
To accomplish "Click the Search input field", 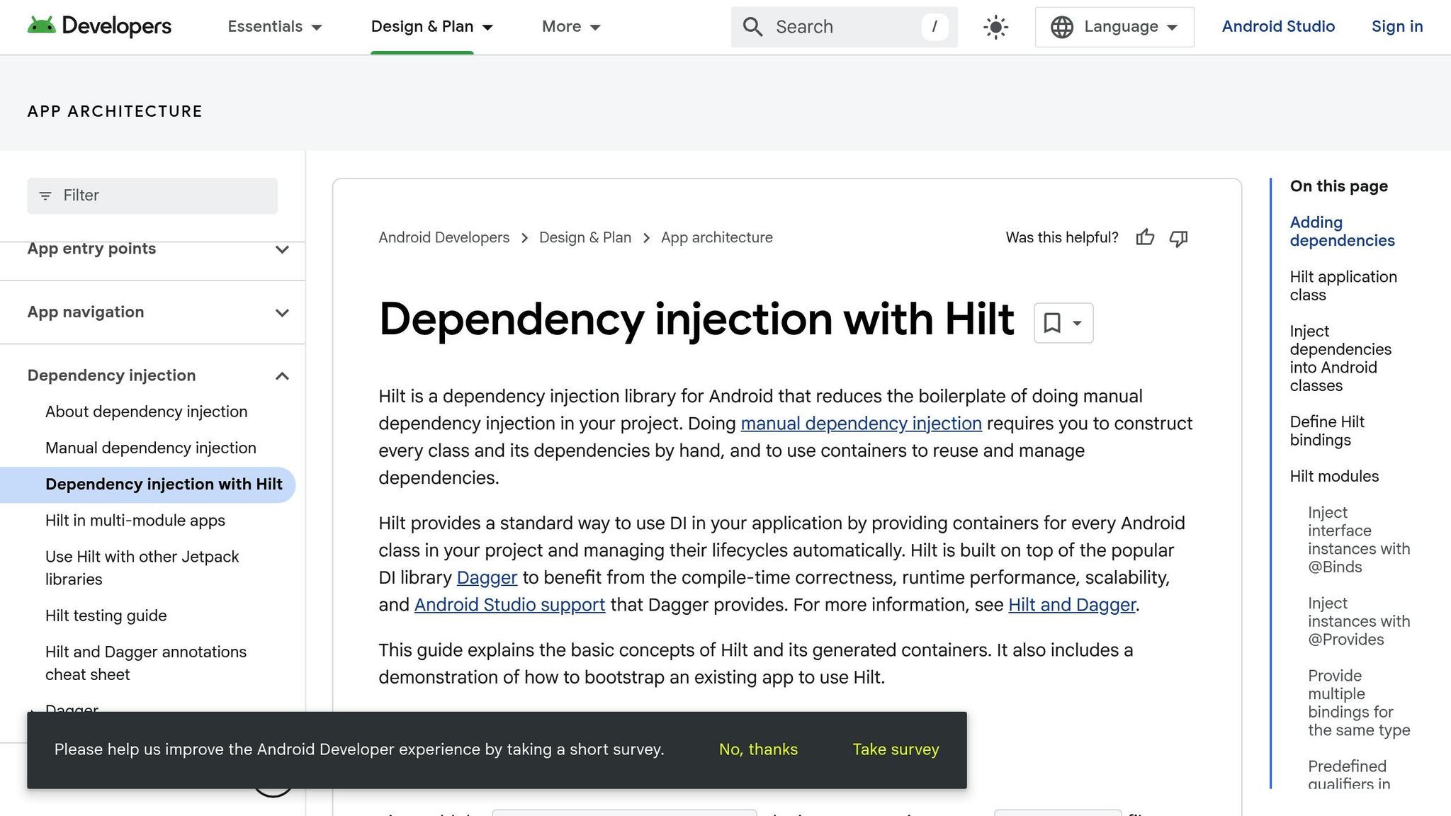I will tap(843, 27).
